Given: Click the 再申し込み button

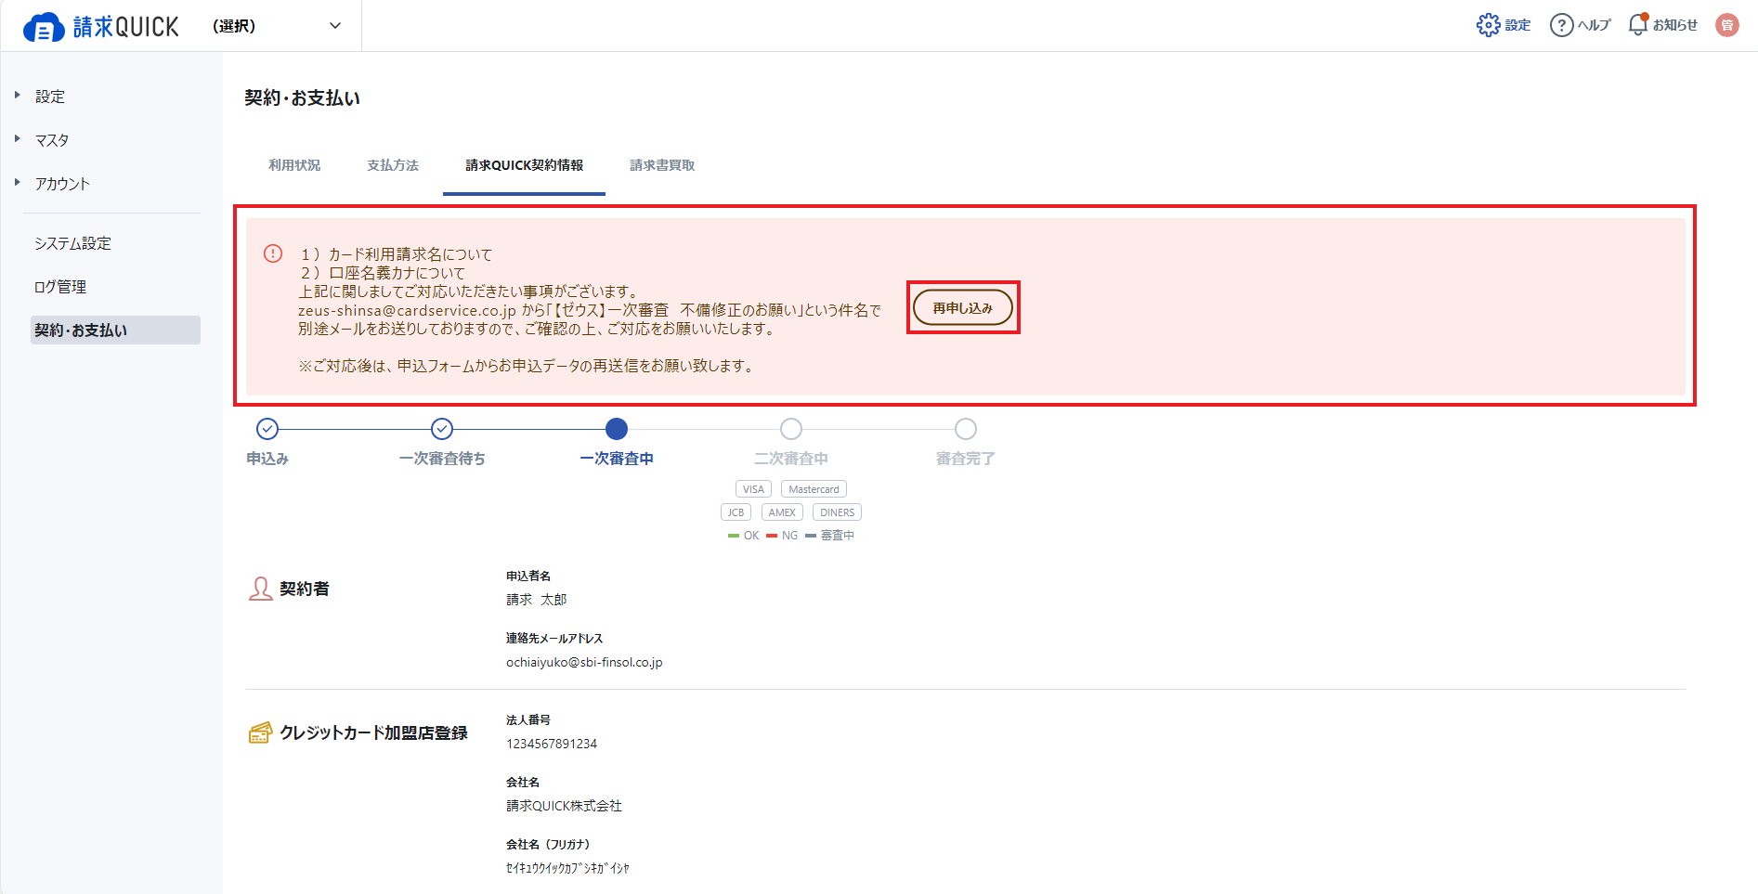Looking at the screenshot, I should [963, 307].
